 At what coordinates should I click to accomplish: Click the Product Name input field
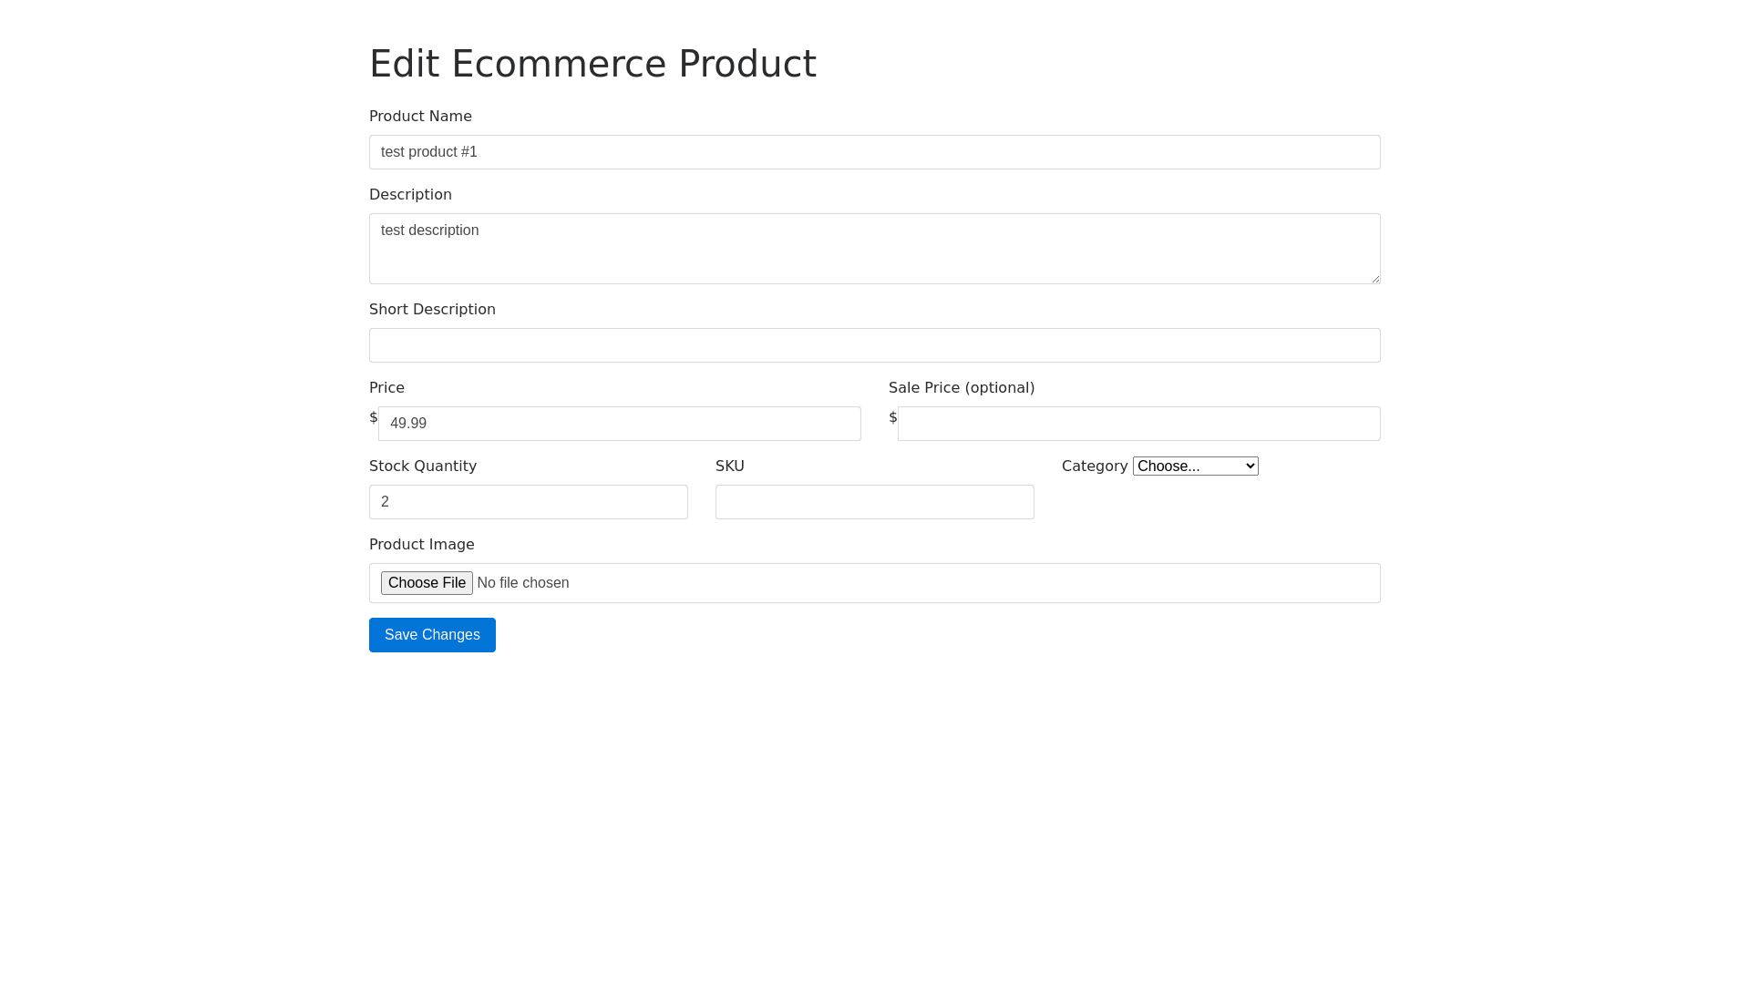874,152
